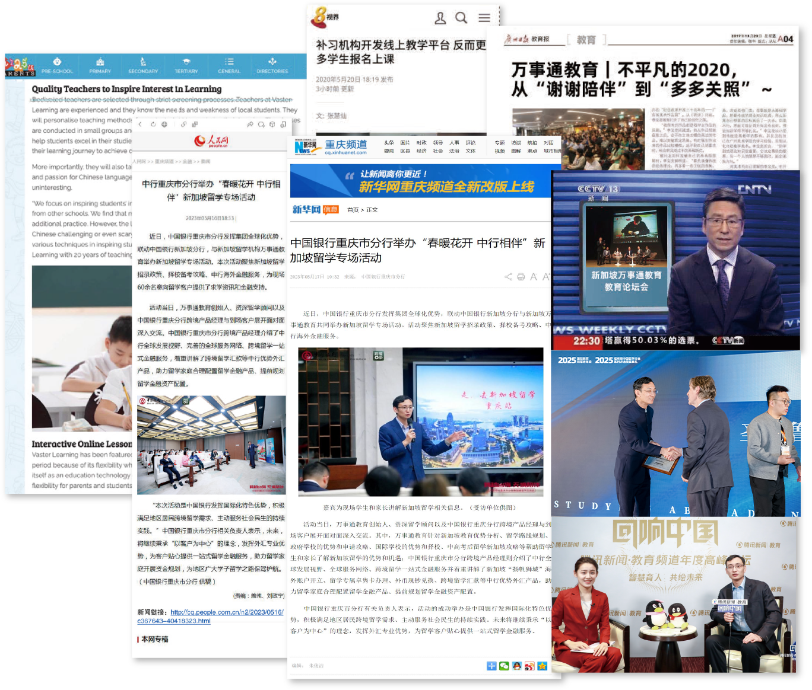Click the QQ penguin share icon
812x690 pixels.
(x=517, y=666)
